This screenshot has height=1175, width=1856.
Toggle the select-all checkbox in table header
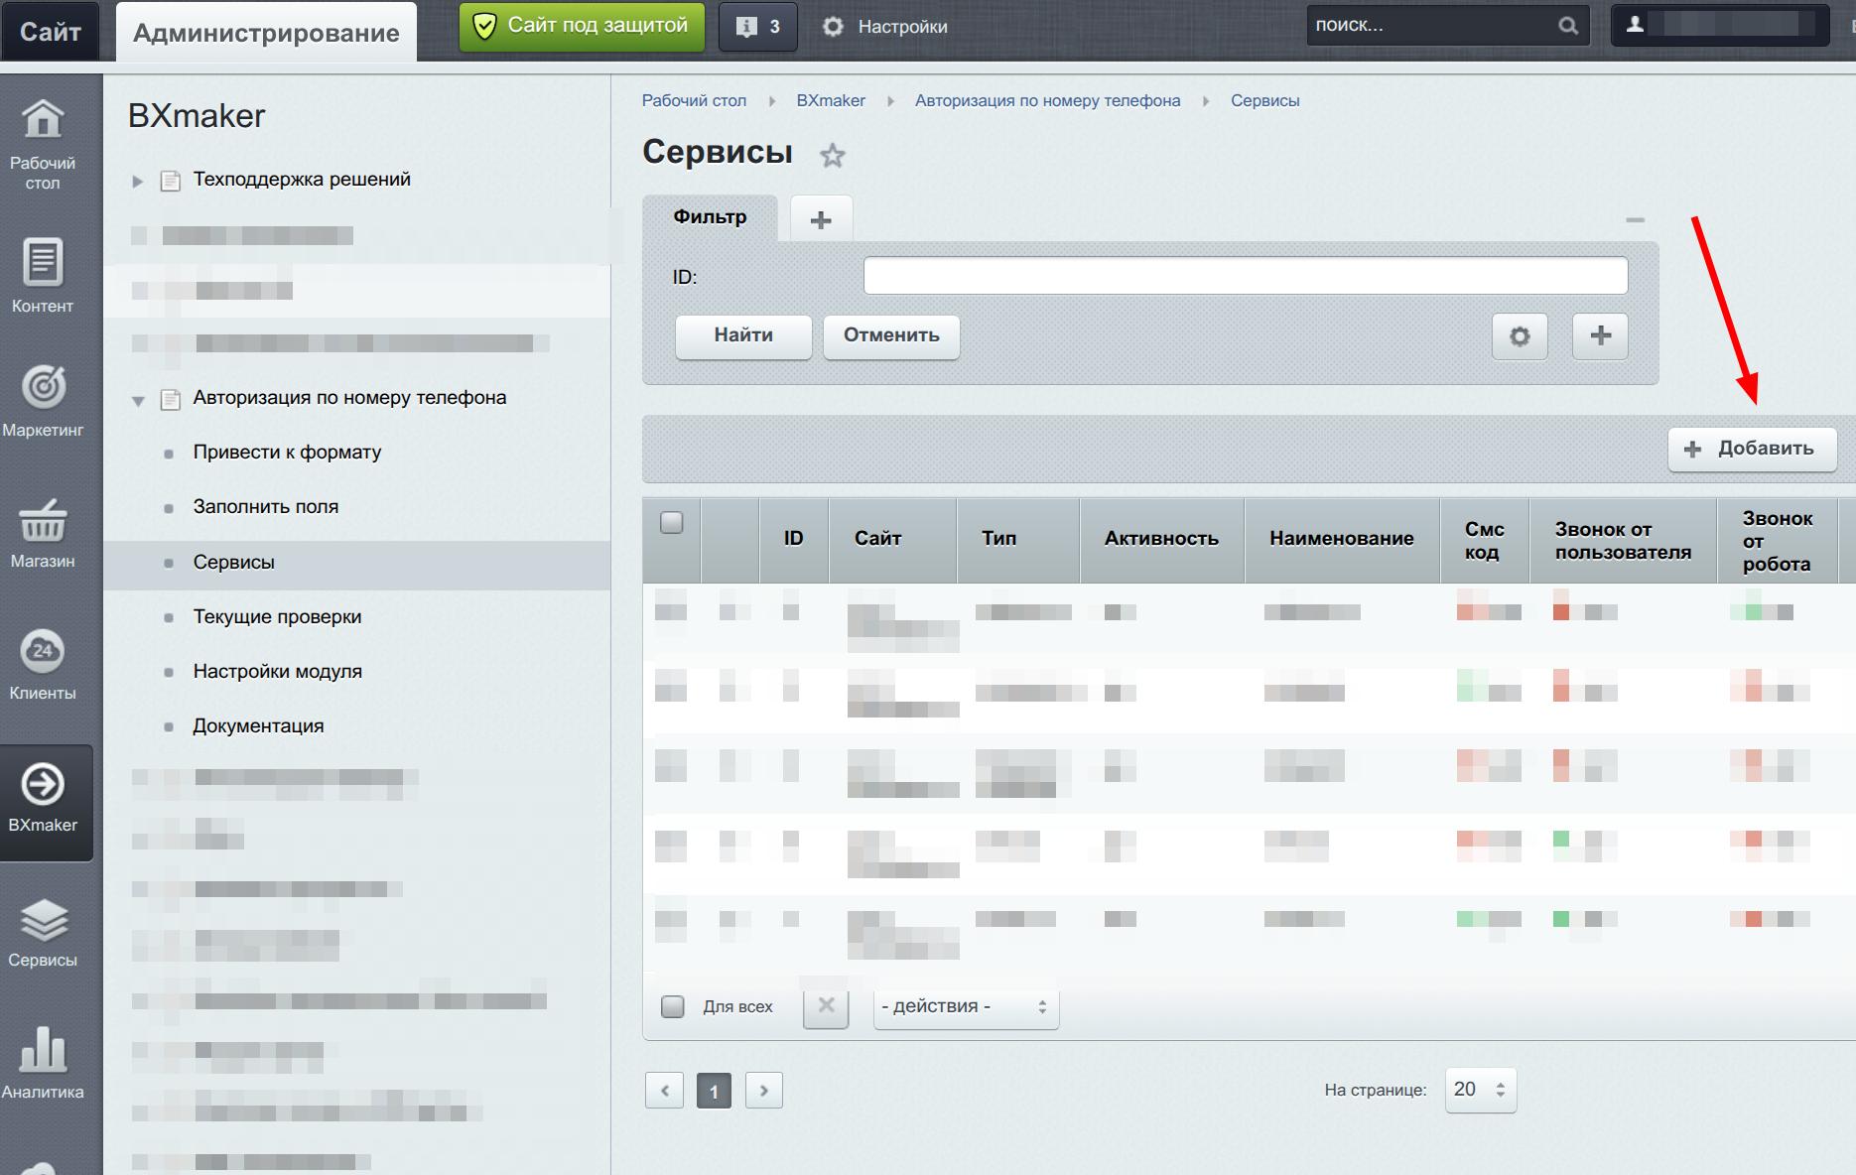click(672, 522)
